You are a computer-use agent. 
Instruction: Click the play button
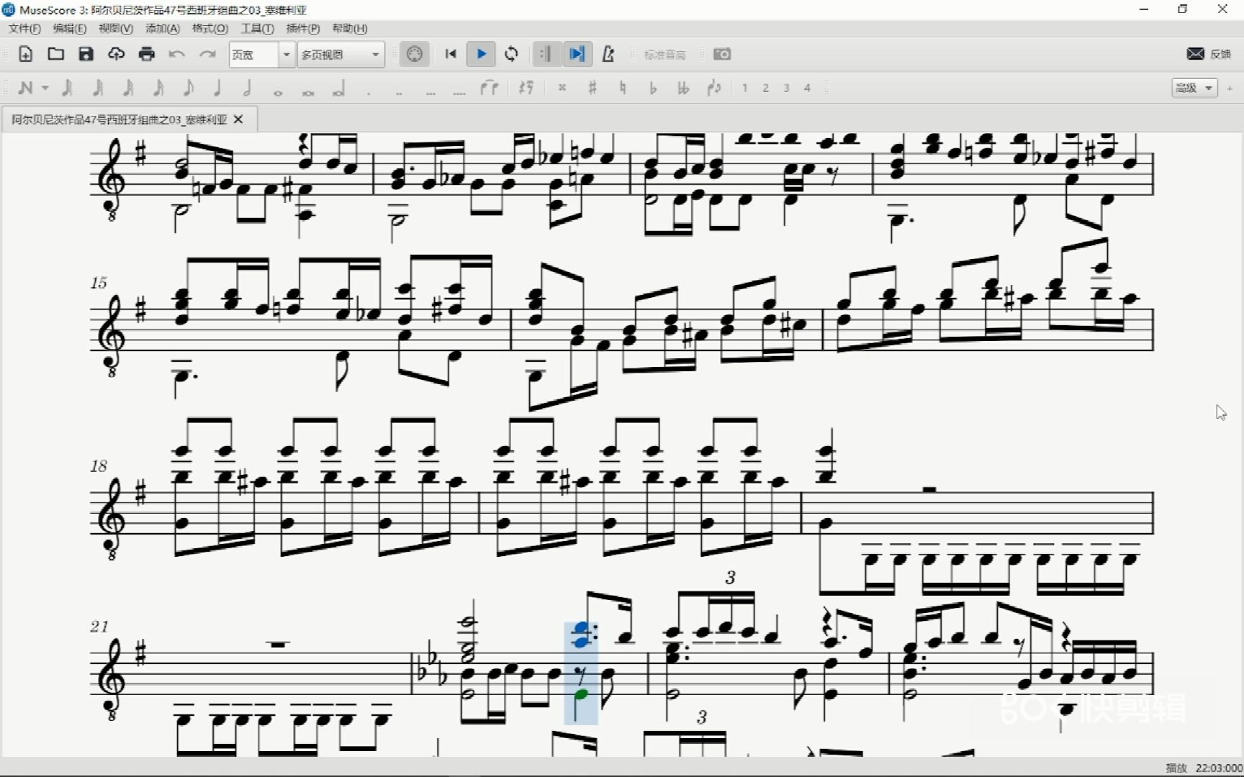(x=481, y=54)
